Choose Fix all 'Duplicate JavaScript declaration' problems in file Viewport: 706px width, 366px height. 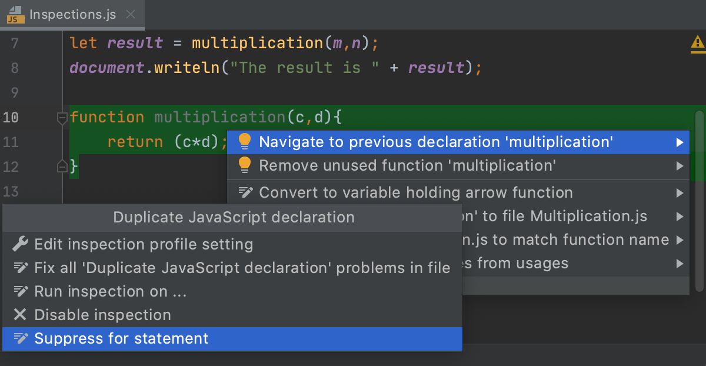(x=242, y=268)
